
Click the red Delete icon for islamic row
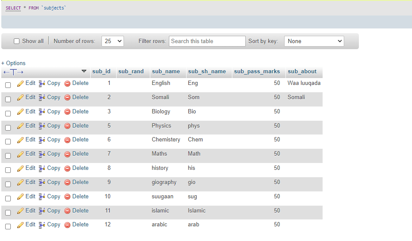67,211
